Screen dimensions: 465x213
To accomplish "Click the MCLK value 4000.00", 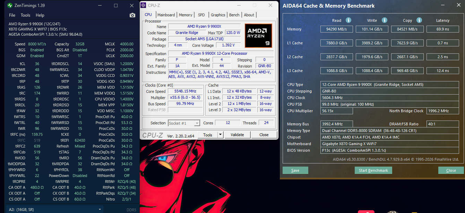I will (x=127, y=44).
